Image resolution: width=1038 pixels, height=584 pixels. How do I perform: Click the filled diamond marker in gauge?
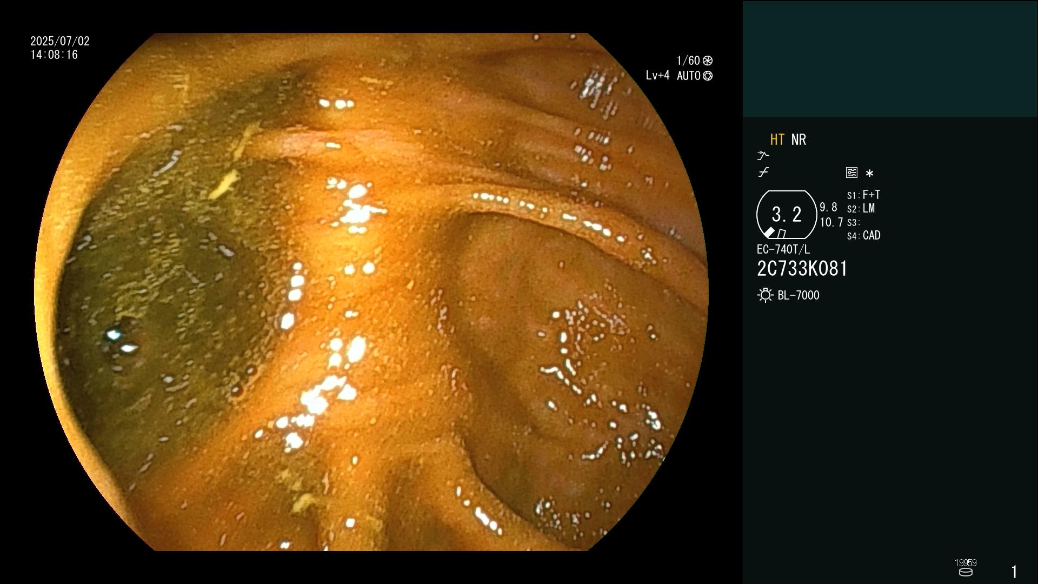(x=769, y=233)
